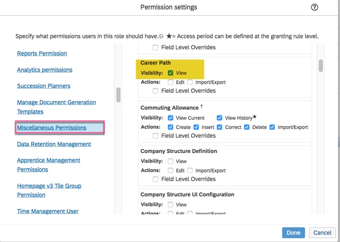Click the permissions panel scrollbar thumb
Viewport: 340px width, 242px height.
320,66
